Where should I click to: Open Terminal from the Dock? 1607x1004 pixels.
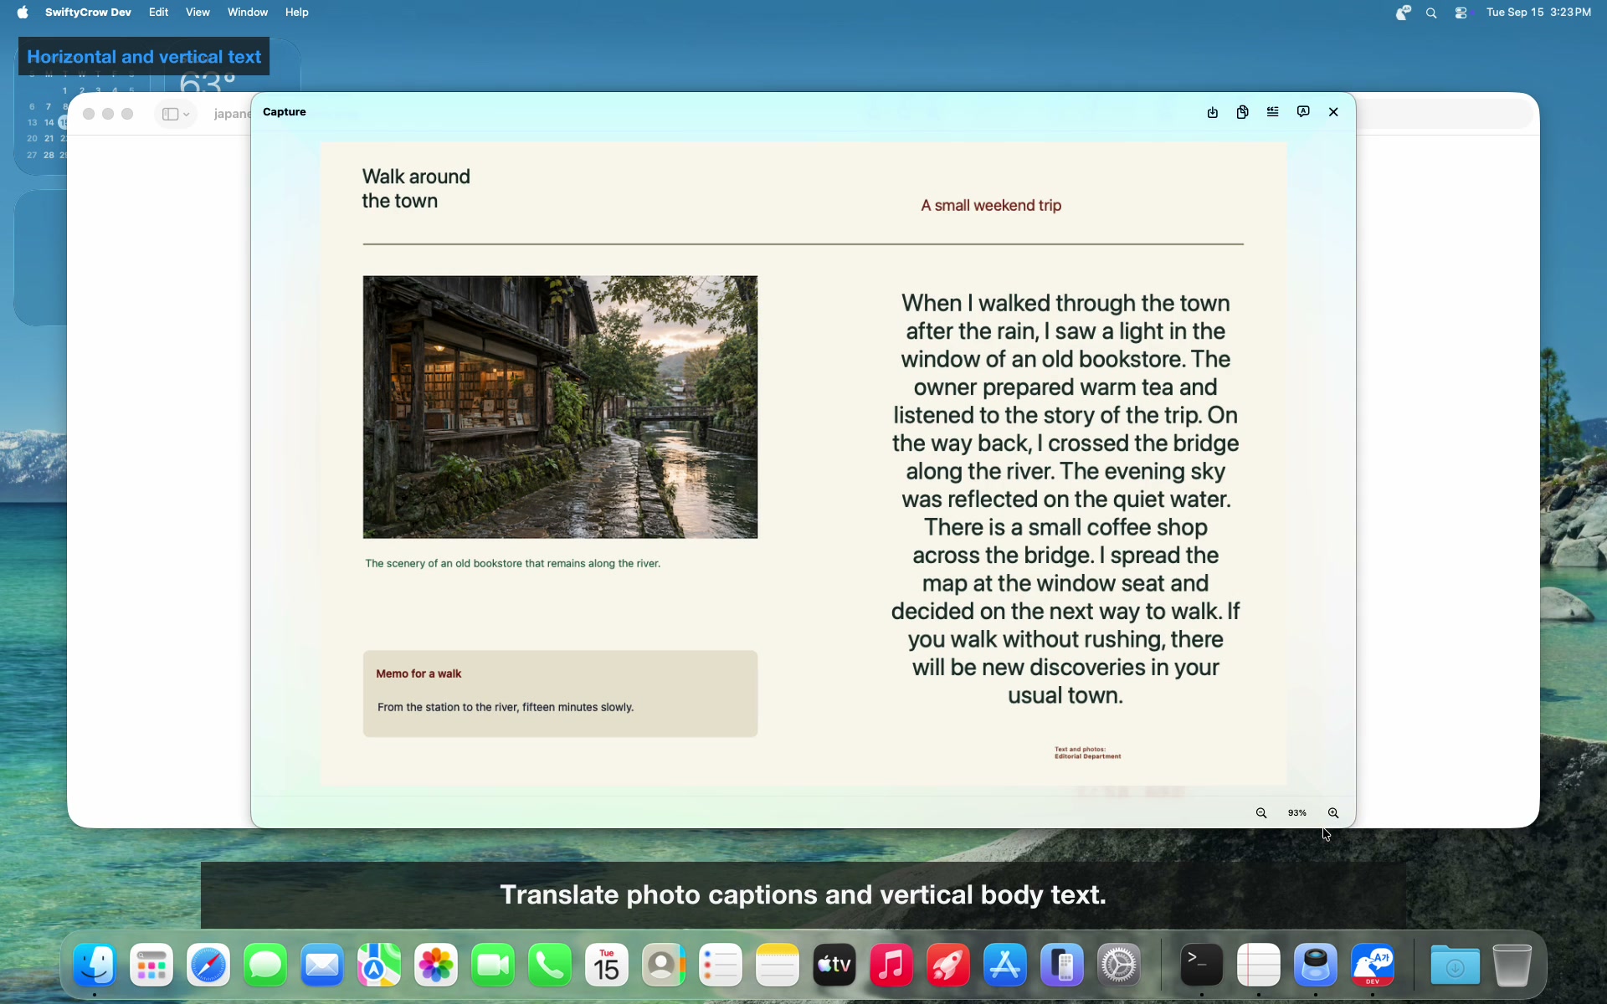1202,966
